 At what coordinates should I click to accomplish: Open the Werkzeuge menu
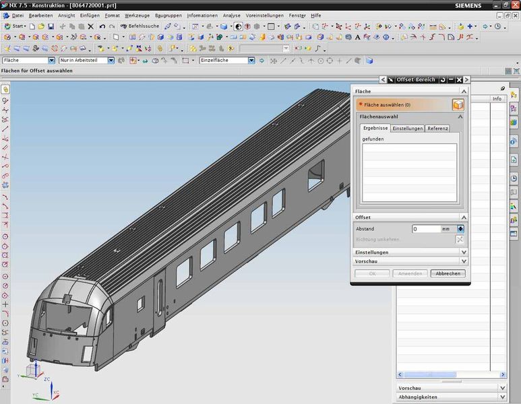[136, 15]
